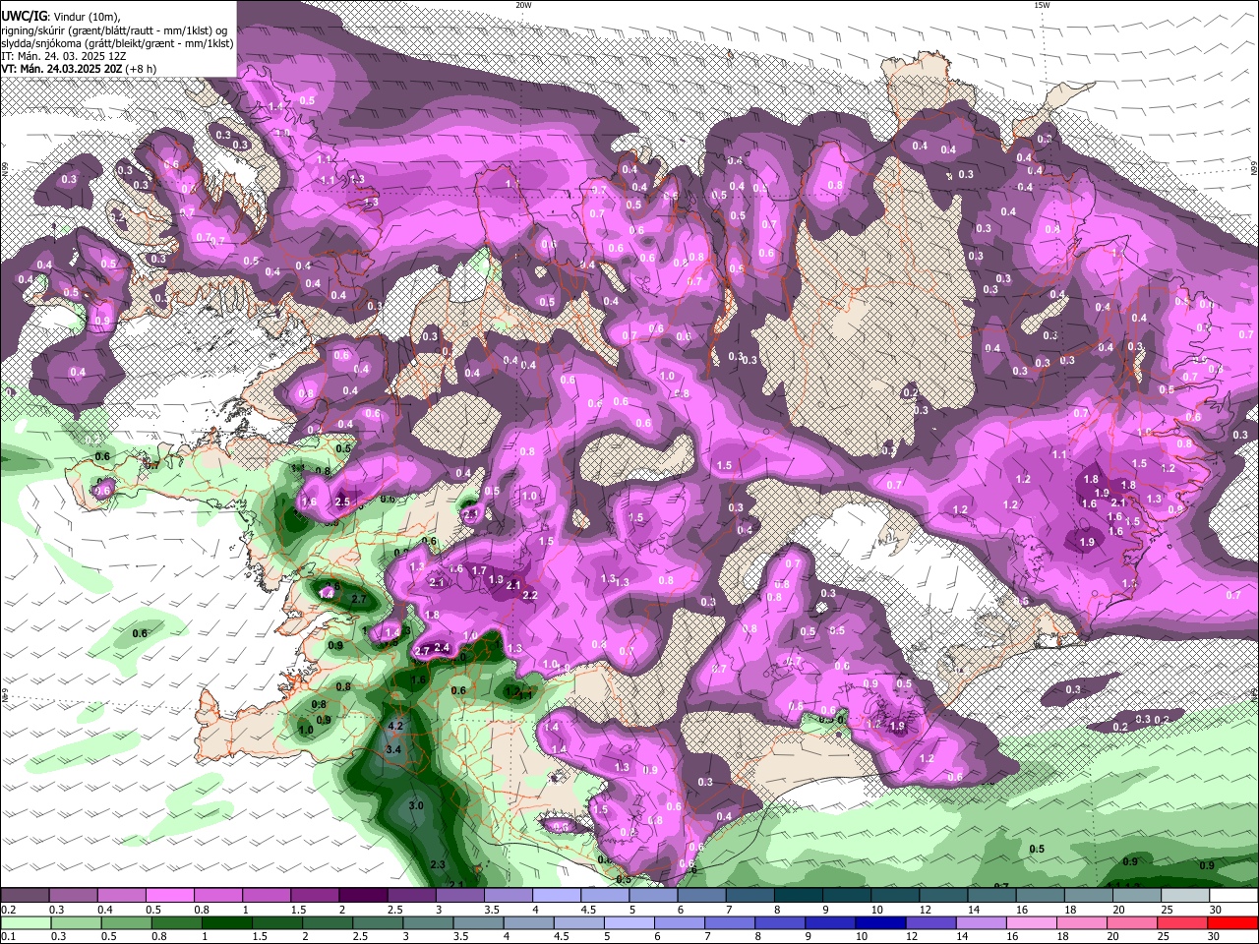Screen dimensions: 1259x944
Task: Click the darkest purple swatch between 2 and 2.5 in snow legend
Action: click(362, 895)
